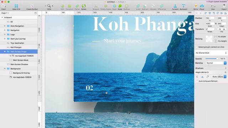This screenshot has height=128, width=228.
Task: Click the Magic Mirror refresh icon
Action: tap(197, 77)
